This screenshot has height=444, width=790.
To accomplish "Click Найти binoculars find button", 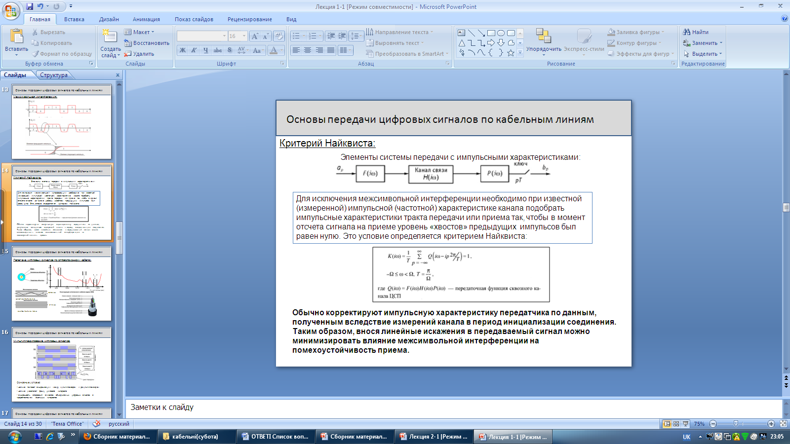I will [696, 32].
